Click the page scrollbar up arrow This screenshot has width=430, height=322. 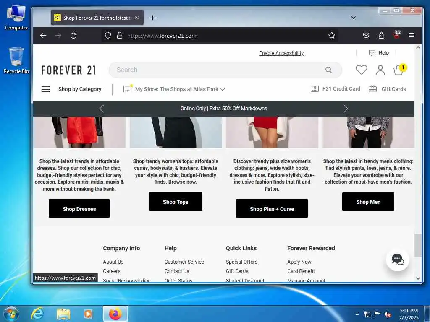pyautogui.click(x=418, y=47)
